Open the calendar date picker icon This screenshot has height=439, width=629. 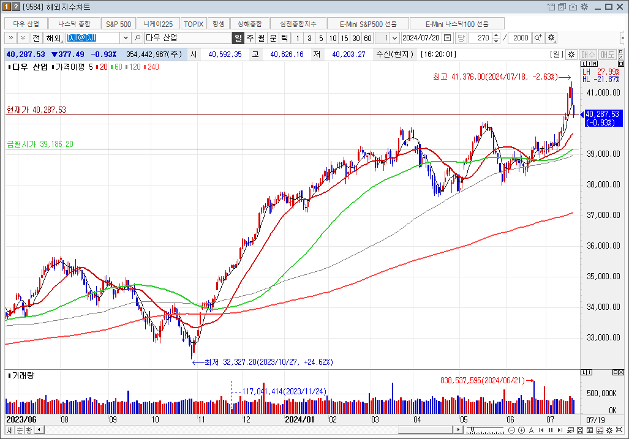point(448,38)
